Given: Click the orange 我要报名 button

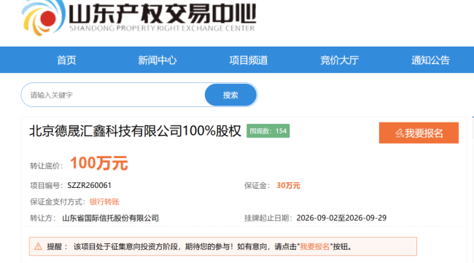Looking at the screenshot, I should coord(419,133).
